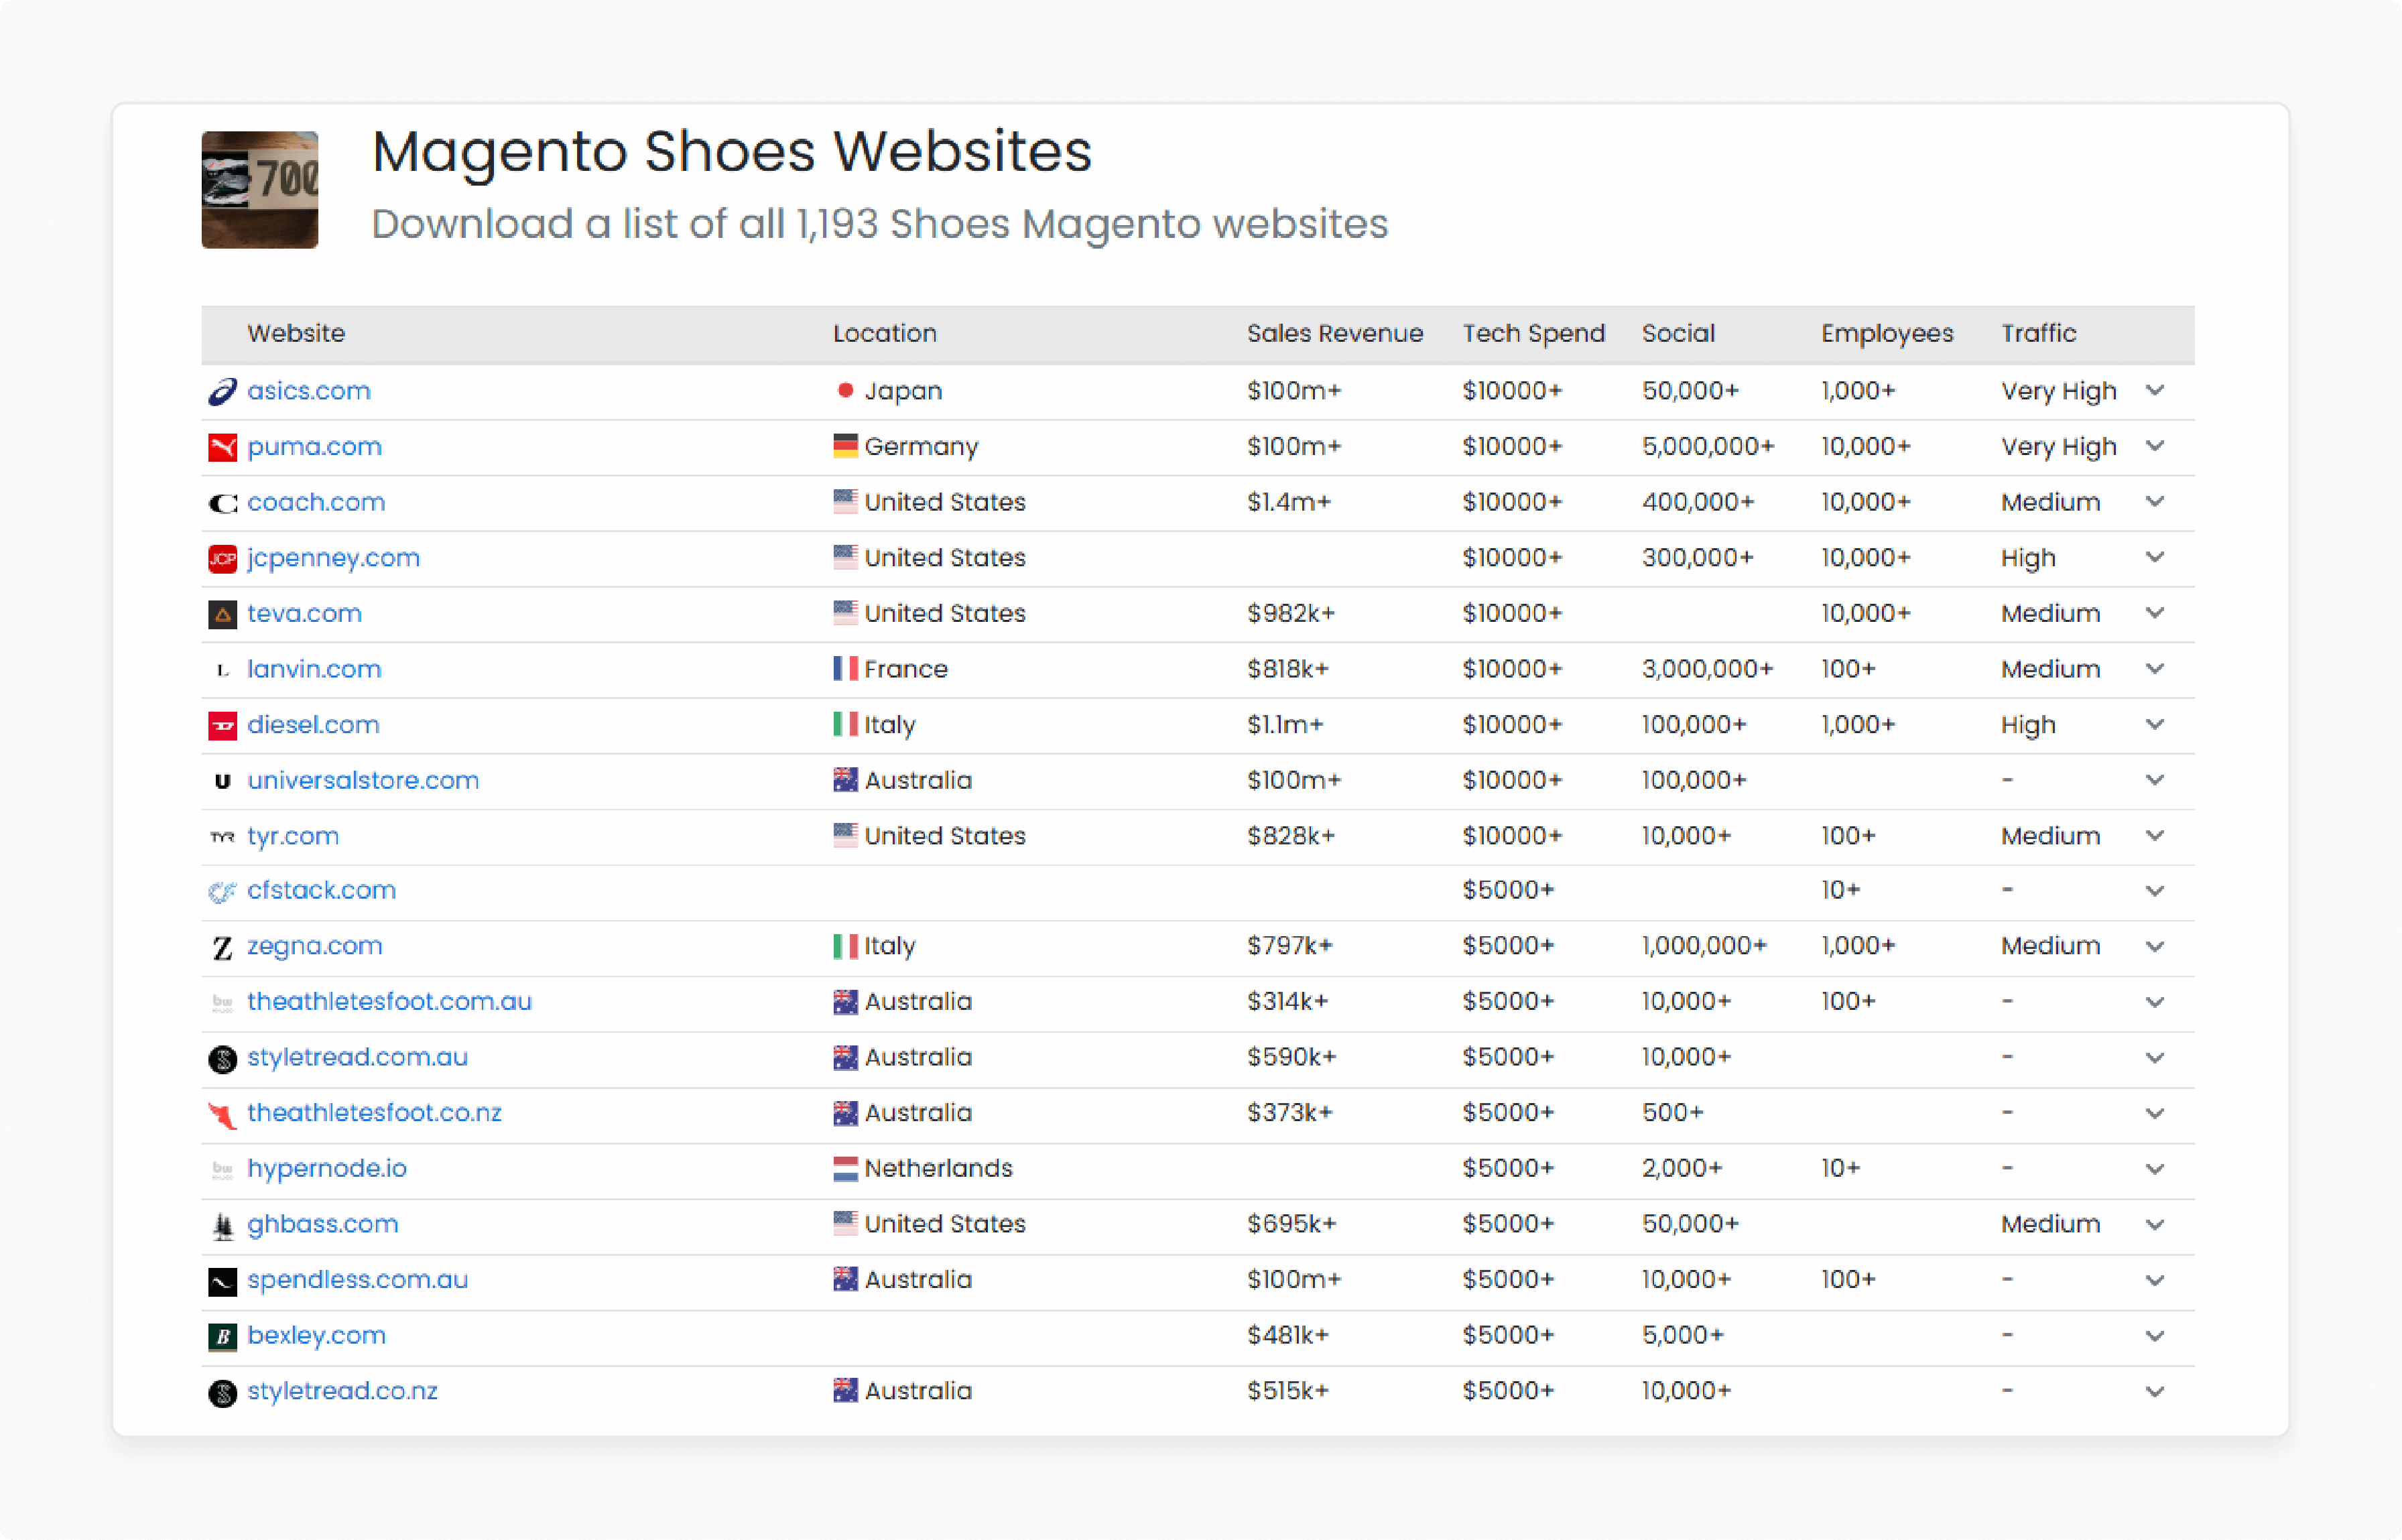Click the diesel.com red favicon
Image resolution: width=2402 pixels, height=1540 pixels.
pyautogui.click(x=222, y=725)
